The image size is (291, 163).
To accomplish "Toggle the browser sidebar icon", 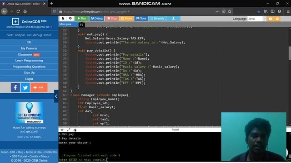I will [272, 11].
